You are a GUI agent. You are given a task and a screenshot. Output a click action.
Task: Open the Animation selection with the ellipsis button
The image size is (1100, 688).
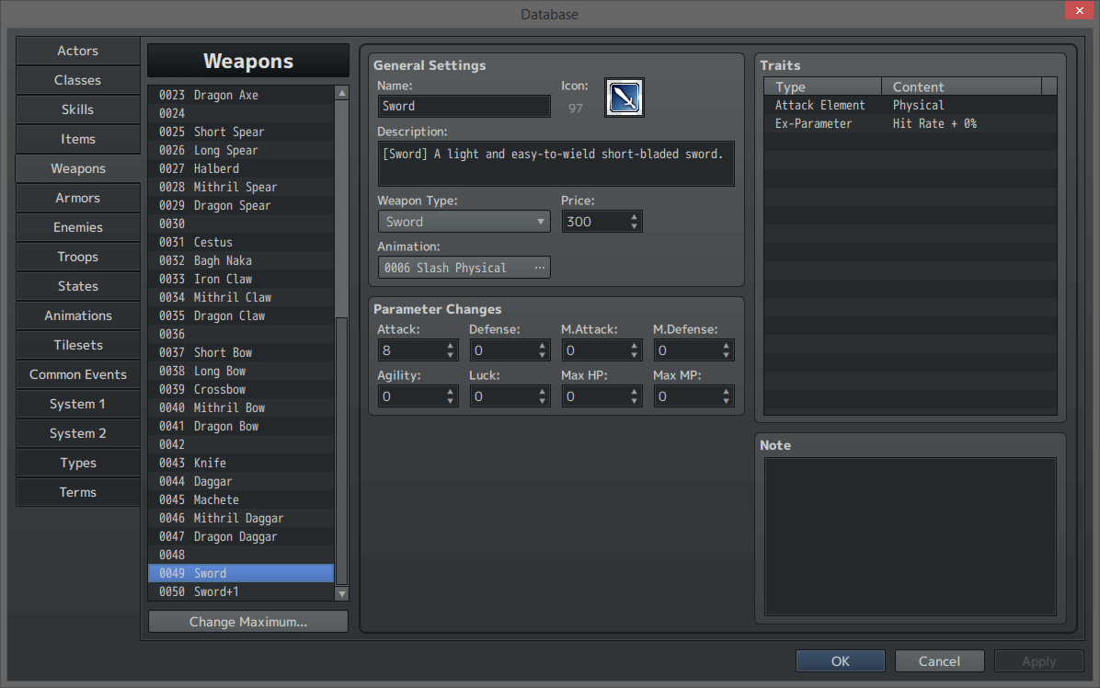(x=539, y=267)
